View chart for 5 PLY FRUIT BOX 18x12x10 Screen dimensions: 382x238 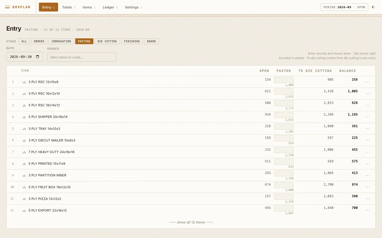tap(24, 187)
